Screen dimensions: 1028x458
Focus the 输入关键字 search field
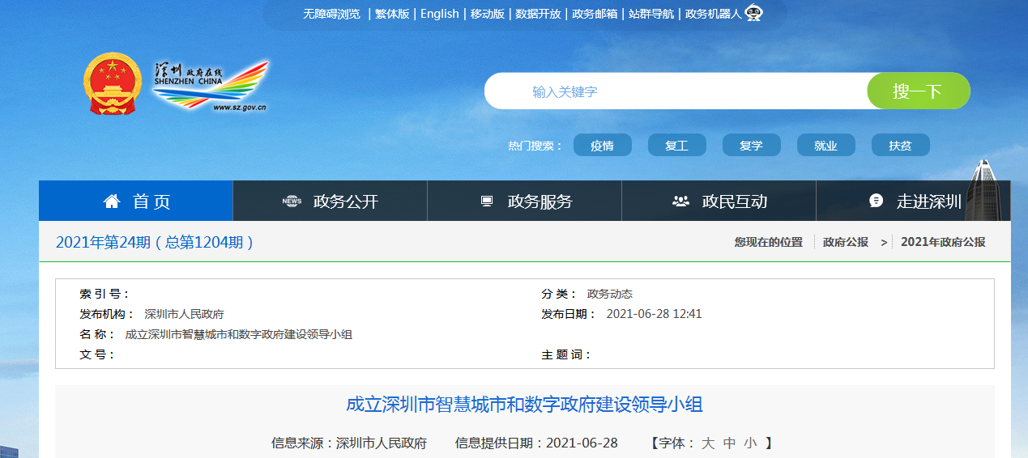tap(676, 91)
